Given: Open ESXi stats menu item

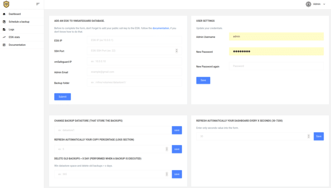Looking at the screenshot, I should [14, 37].
